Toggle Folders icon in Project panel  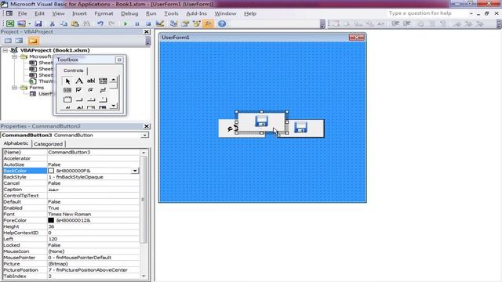point(33,41)
